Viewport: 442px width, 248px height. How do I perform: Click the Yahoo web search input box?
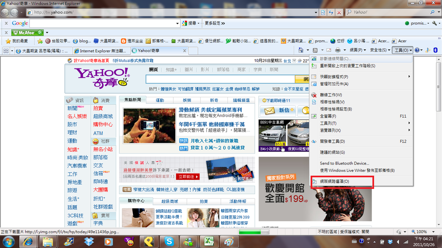220,79
